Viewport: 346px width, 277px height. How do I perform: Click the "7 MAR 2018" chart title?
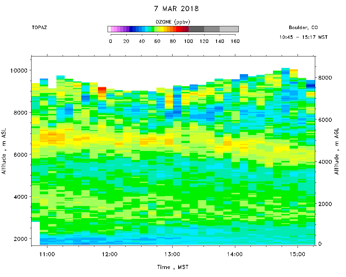176,9
